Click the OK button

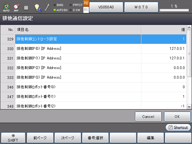coord(177,116)
